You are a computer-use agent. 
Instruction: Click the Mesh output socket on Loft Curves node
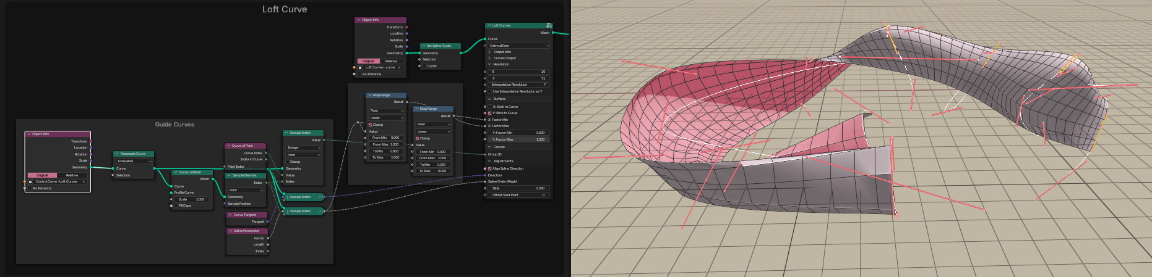pyautogui.click(x=552, y=33)
